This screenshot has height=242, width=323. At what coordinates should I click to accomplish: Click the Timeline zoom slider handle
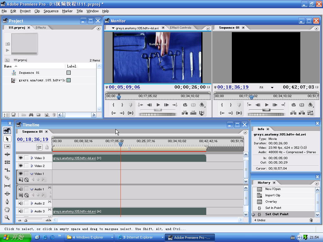point(26,220)
